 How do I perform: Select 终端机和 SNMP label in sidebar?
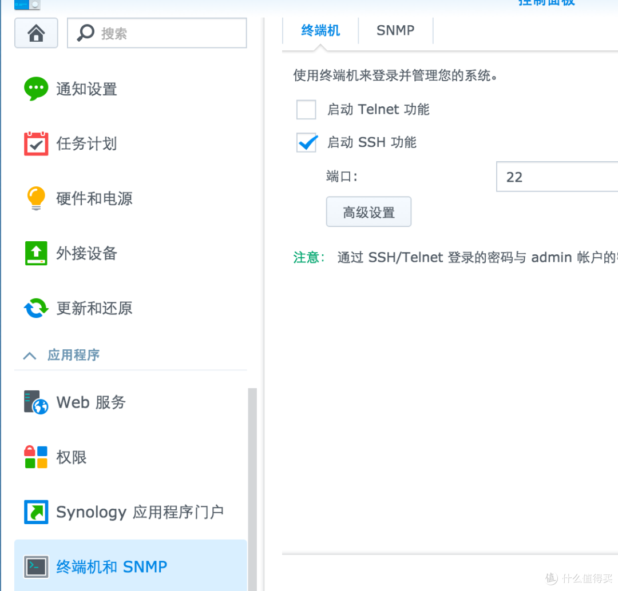tap(112, 567)
